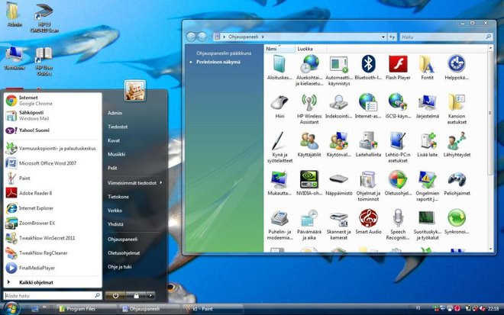Open Oletusohjelmat icon in Control Panel window

coord(398,179)
